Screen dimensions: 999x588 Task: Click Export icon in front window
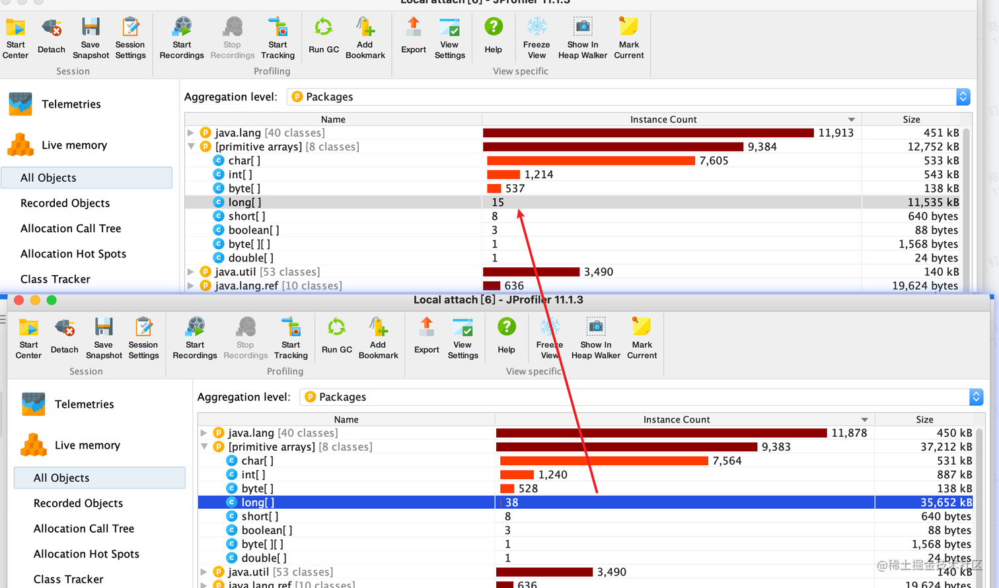coord(427,327)
